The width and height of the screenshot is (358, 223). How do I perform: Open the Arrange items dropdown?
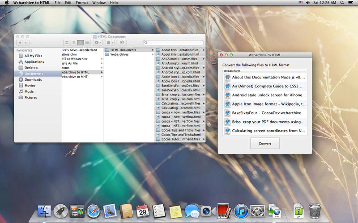coord(110,42)
